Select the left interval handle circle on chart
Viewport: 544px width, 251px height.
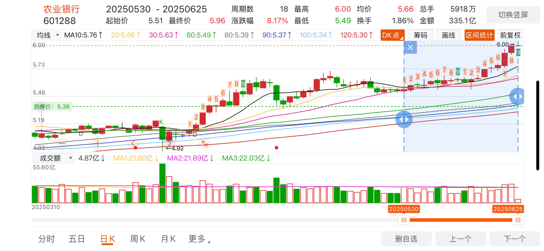click(x=404, y=119)
